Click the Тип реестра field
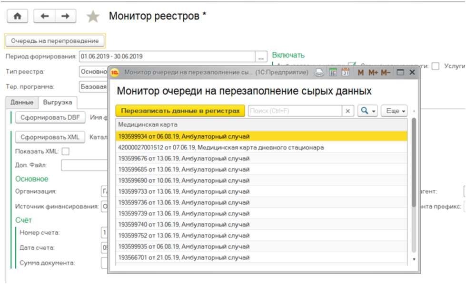466x284 pixels. click(94, 72)
